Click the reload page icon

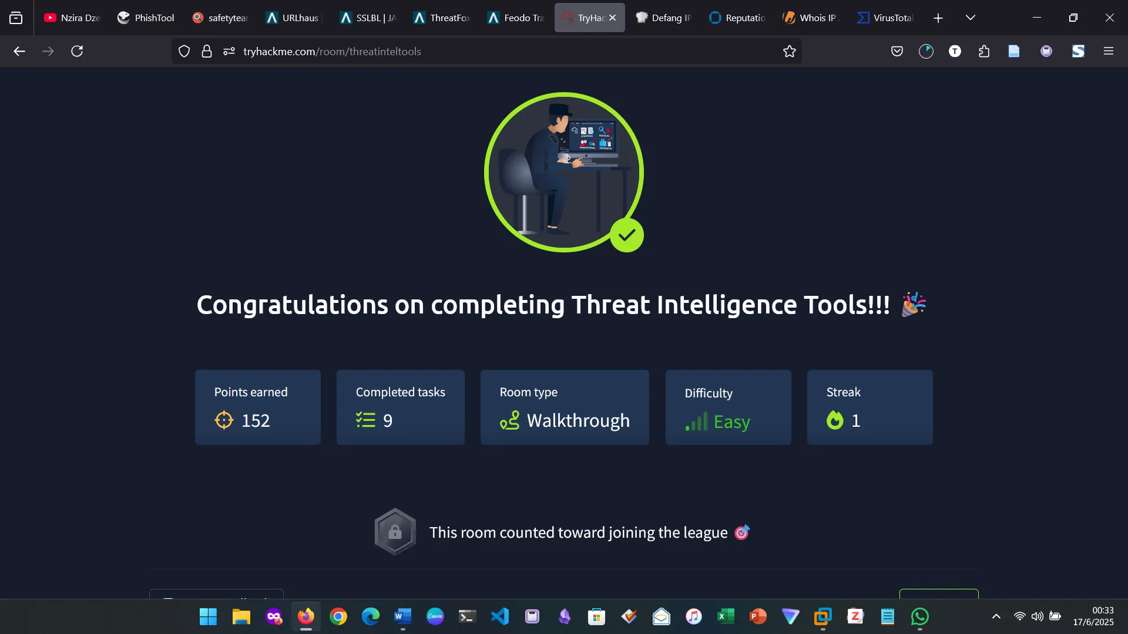click(77, 52)
